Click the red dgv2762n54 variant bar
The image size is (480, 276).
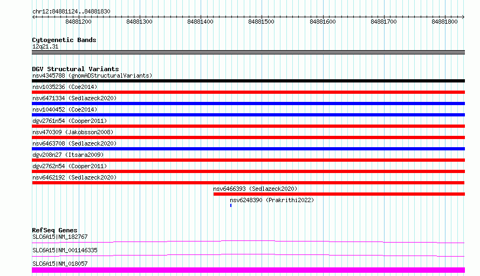coord(248,171)
